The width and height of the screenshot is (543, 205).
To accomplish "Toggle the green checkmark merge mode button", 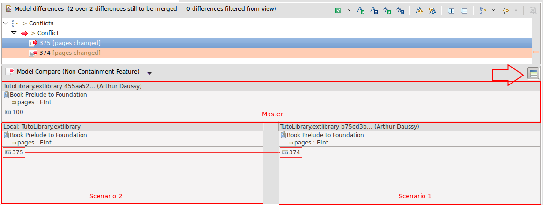I will (x=338, y=10).
